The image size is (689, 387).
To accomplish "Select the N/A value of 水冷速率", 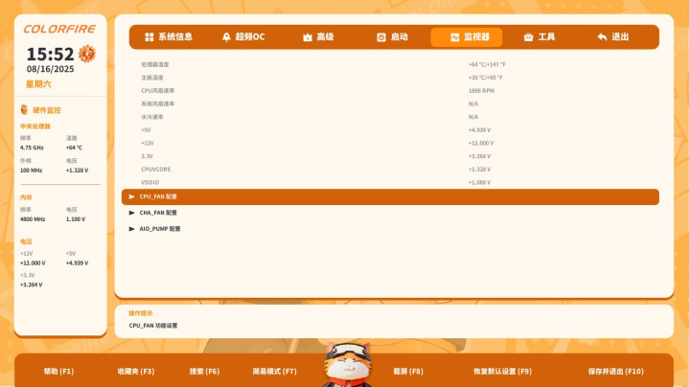I will [473, 117].
